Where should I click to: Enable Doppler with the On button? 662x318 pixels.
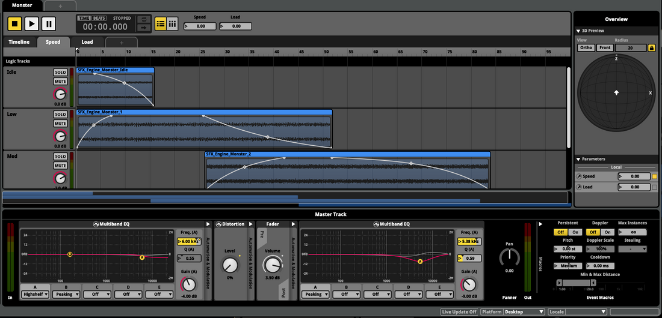pos(607,232)
